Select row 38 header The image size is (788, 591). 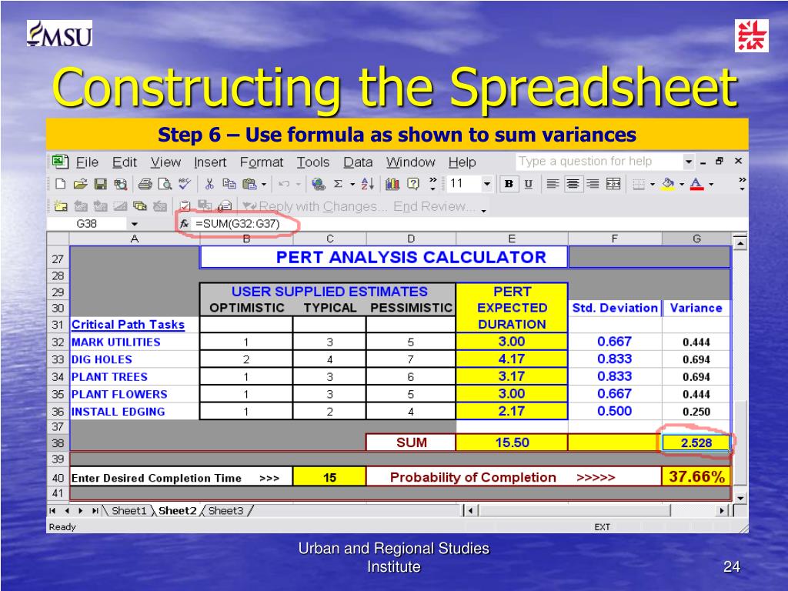tap(58, 443)
